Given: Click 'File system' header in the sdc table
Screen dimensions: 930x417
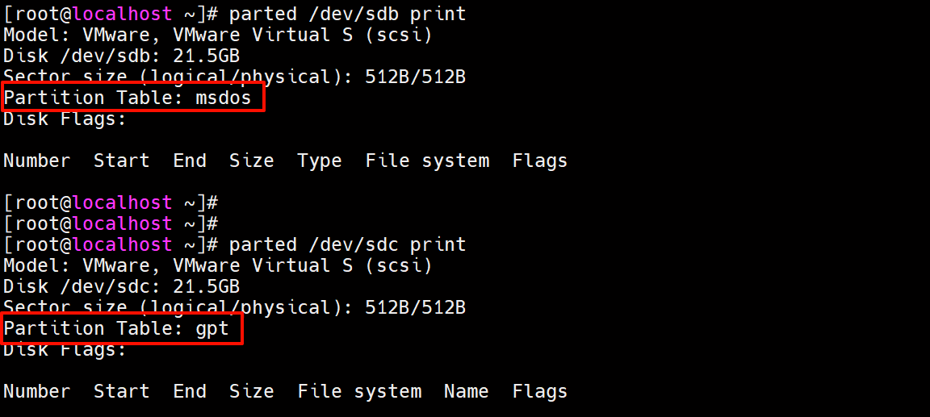Looking at the screenshot, I should click(359, 391).
